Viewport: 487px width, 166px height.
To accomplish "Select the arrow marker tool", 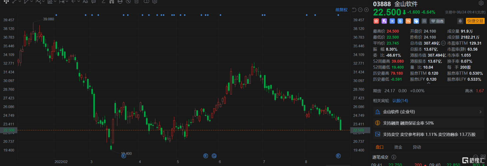I will tap(74, 2).
